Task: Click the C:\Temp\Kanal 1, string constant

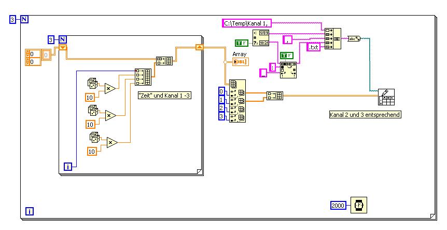Action: click(x=247, y=23)
